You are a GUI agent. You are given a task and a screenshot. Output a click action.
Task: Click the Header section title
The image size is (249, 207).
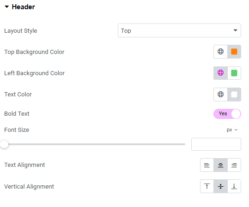pos(24,7)
